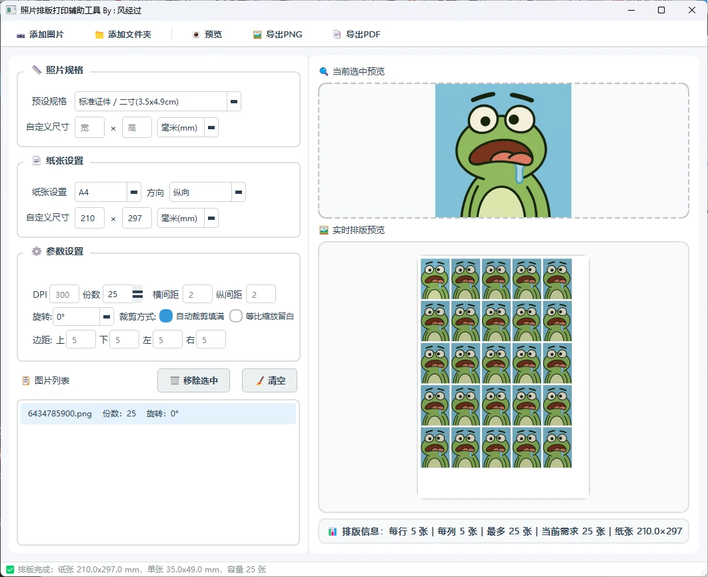
Task: Open the A4 paper size dropdown
Action: (x=133, y=192)
